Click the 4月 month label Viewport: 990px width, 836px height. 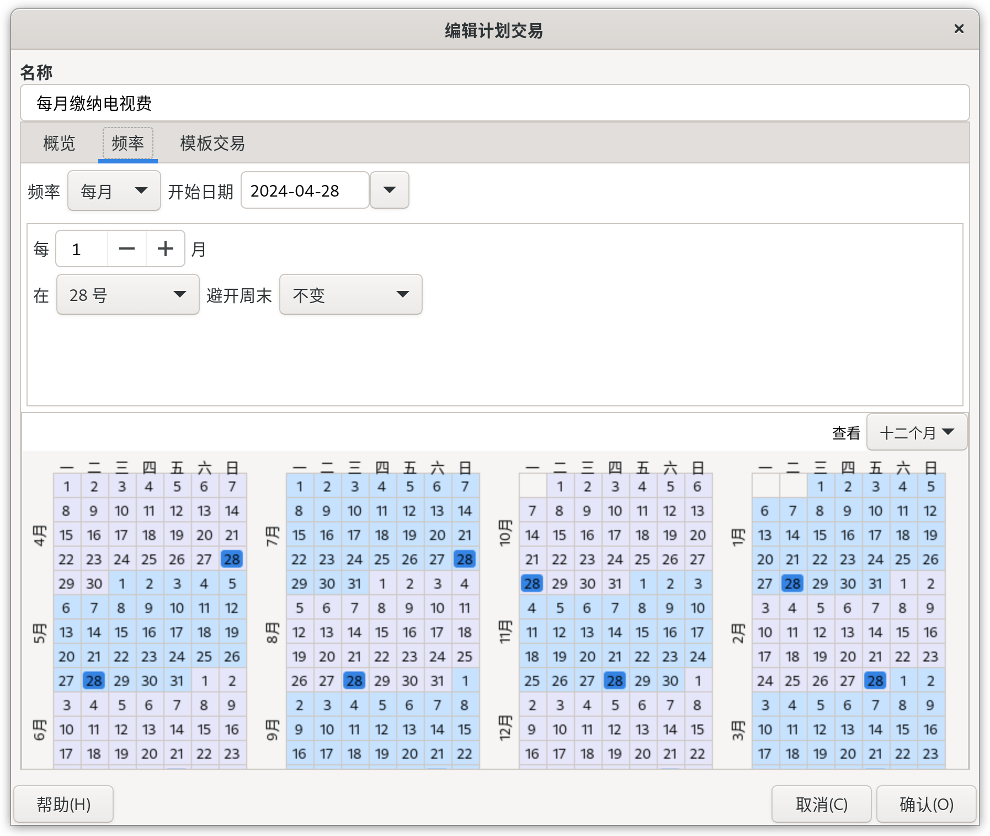[x=40, y=536]
